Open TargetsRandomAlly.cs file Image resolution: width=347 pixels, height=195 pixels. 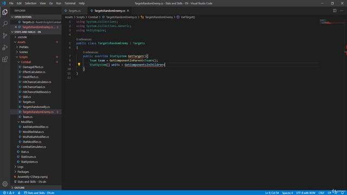pyautogui.click(x=36, y=107)
